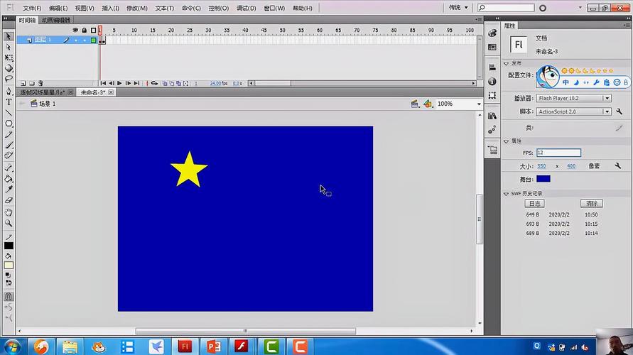Open the Library panel icon
The height and width of the screenshot is (355, 633).
(492, 116)
